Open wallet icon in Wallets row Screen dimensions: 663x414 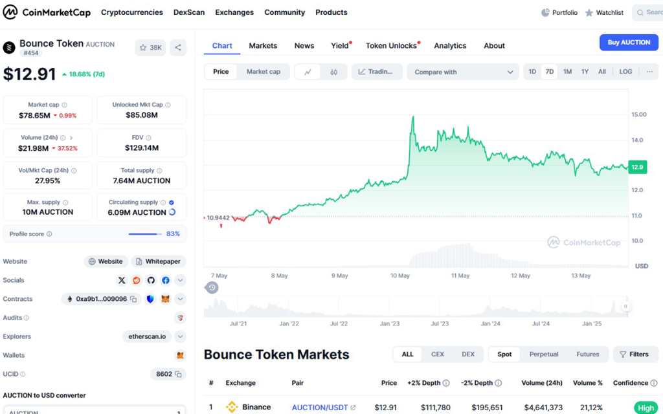pos(180,355)
